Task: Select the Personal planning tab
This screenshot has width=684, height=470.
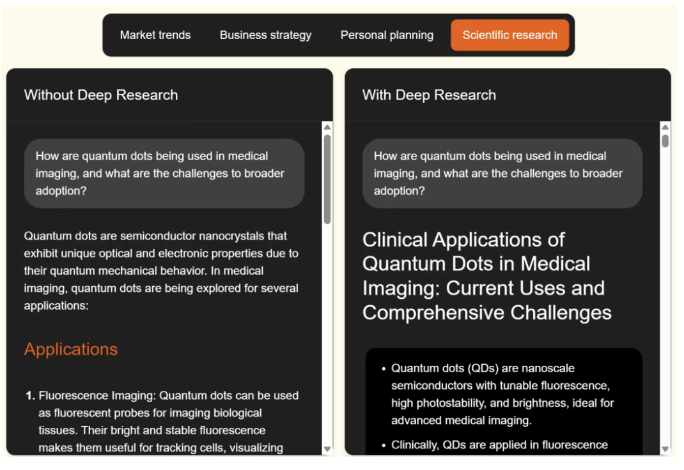Action: pos(387,35)
